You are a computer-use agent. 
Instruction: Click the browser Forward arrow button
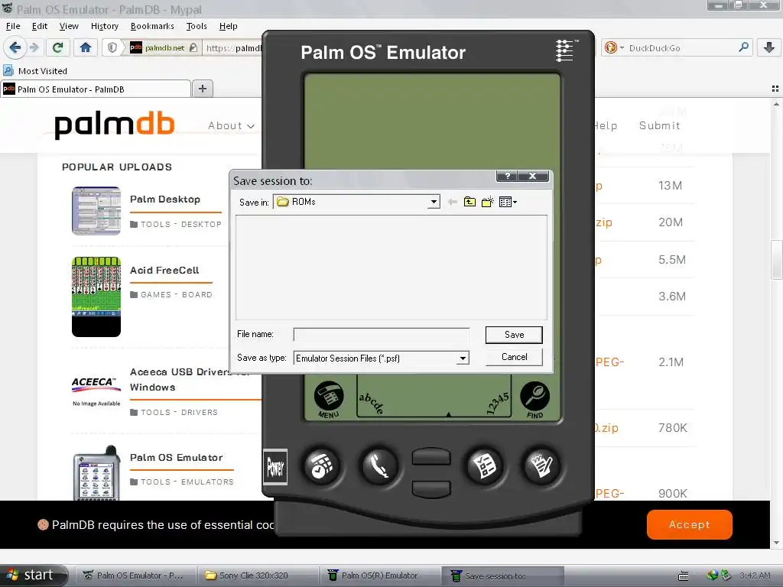pos(34,47)
